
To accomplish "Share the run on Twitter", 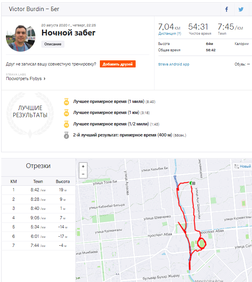I will [241, 9].
